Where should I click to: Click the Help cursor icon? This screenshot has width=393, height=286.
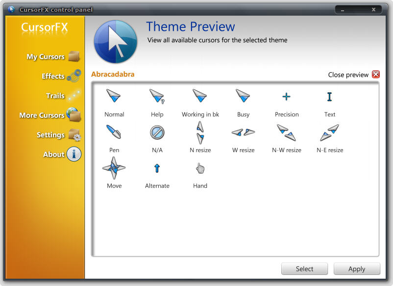coord(157,96)
